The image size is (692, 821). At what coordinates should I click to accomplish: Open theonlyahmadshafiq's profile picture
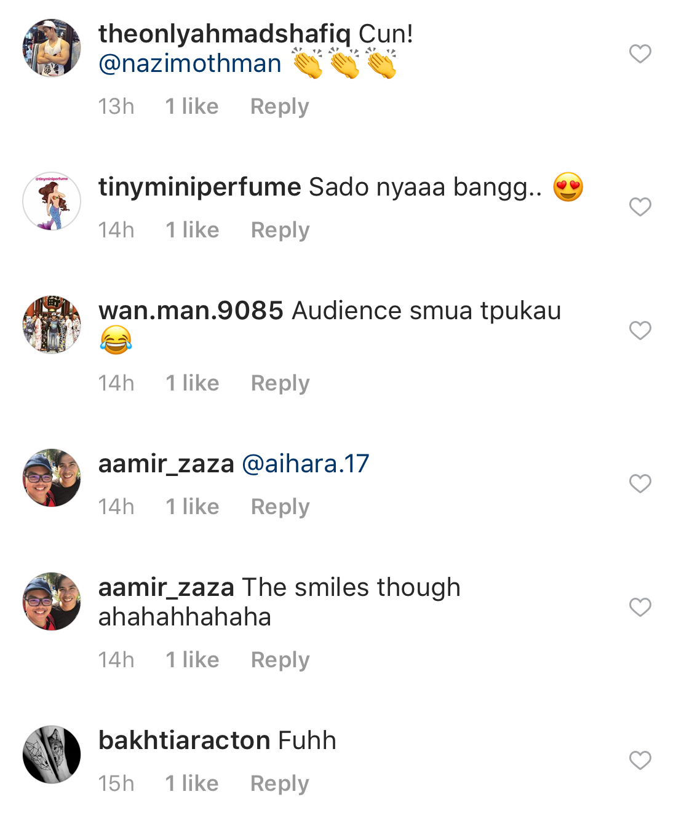click(52, 48)
